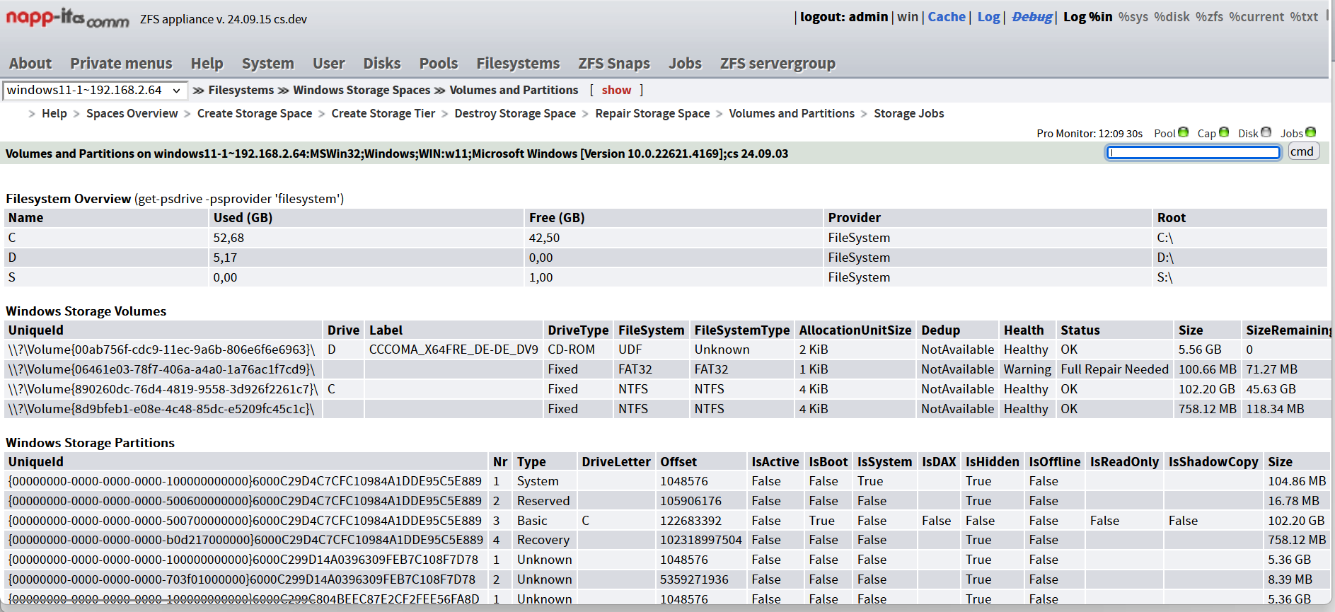Toggle the %sys log option

1133,17
